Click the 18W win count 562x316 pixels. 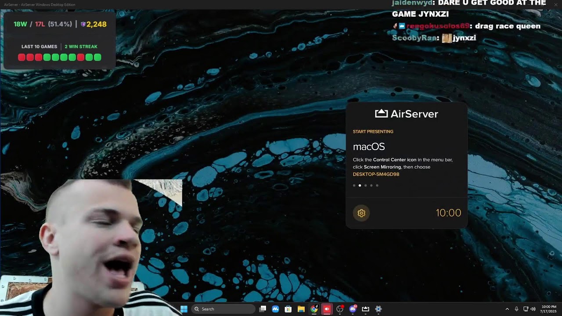[20, 24]
